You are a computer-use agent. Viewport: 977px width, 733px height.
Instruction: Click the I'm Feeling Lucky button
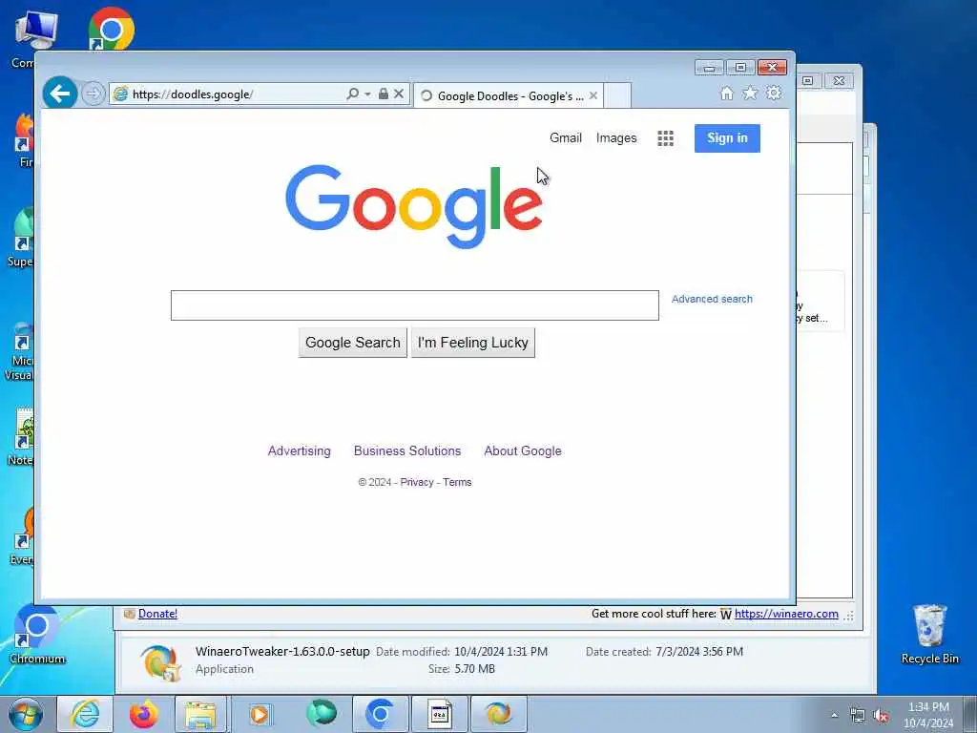473,343
